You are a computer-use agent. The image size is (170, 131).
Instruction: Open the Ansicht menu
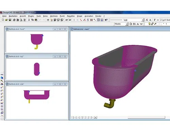point(23,16)
